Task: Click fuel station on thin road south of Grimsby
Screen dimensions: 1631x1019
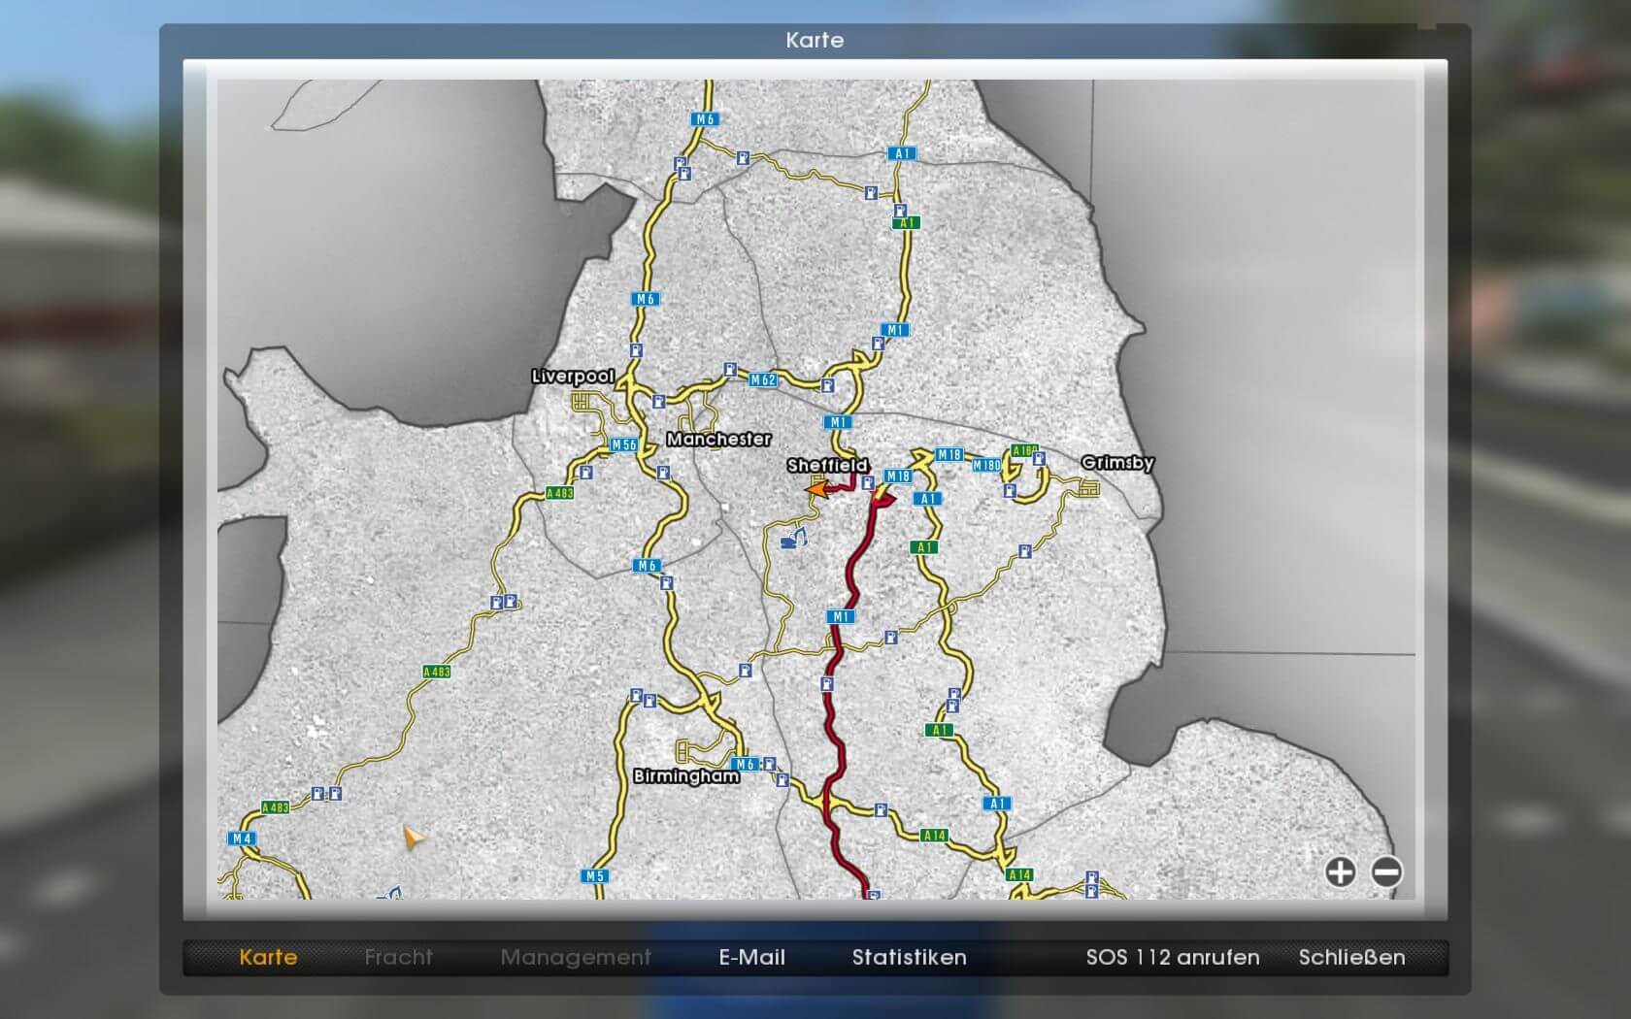Action: tap(1025, 551)
